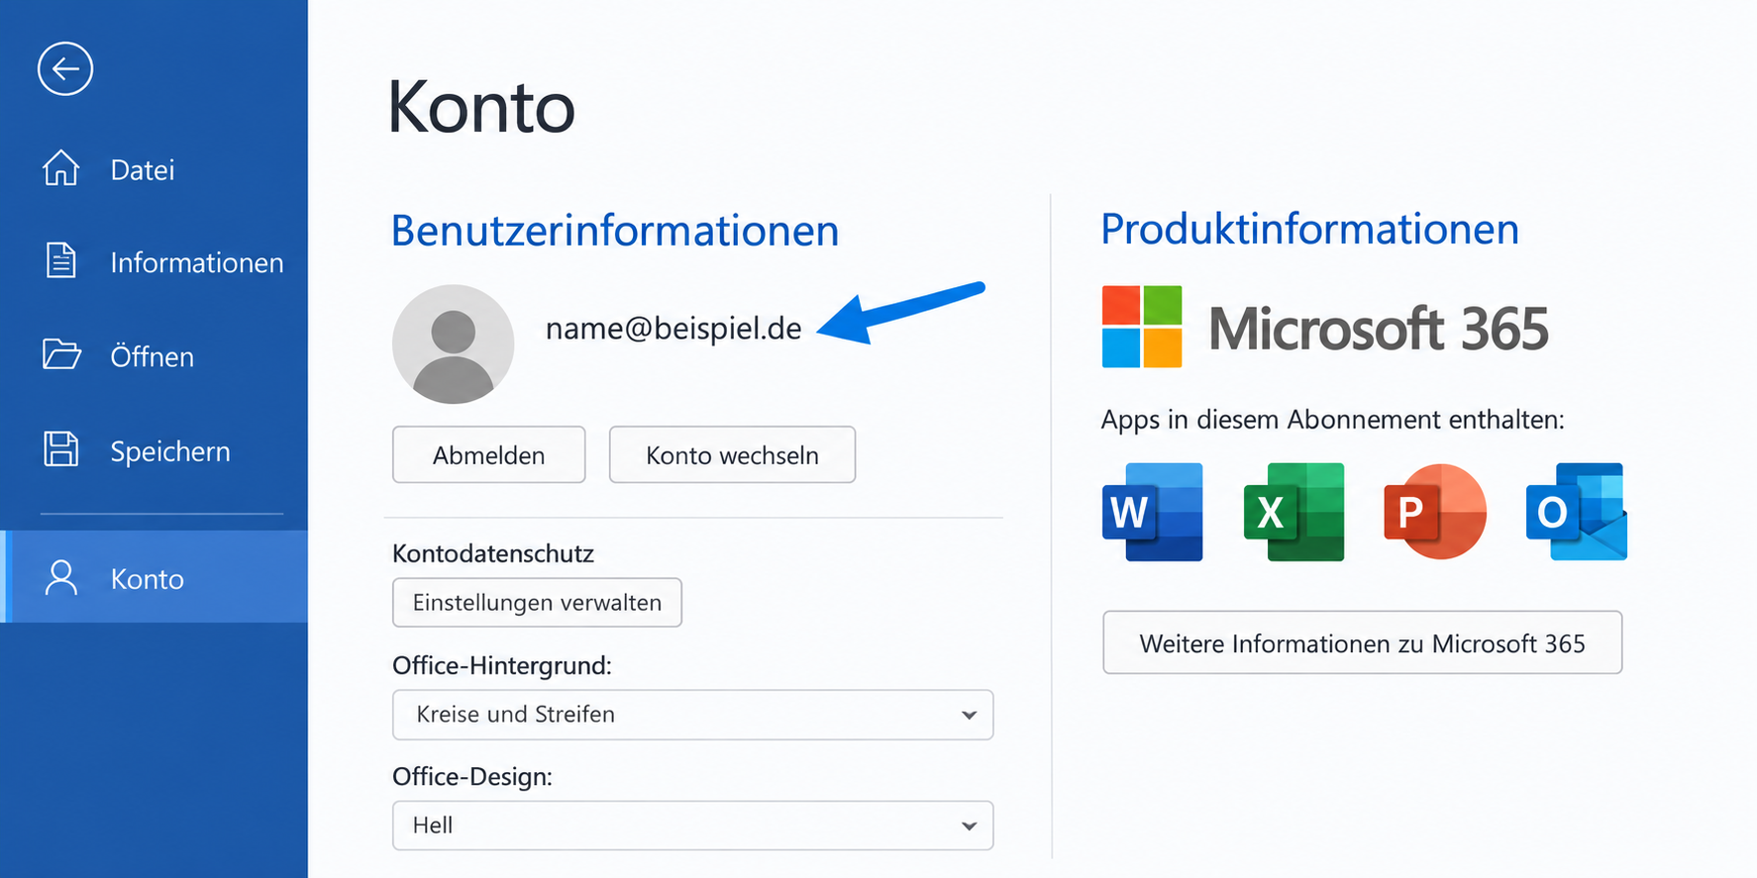Click the Word app icon
The height and width of the screenshot is (878, 1757).
(x=1153, y=512)
